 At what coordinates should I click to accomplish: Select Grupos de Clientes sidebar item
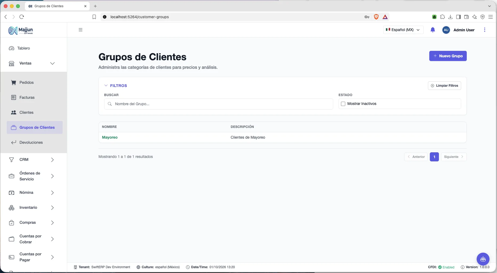click(35, 127)
